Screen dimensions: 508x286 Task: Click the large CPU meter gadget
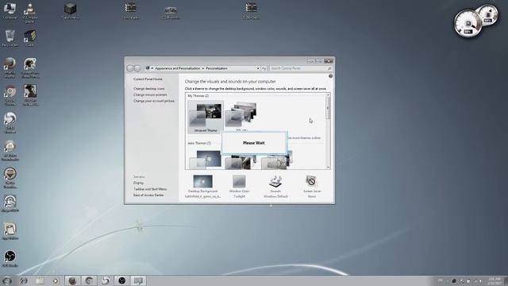pyautogui.click(x=468, y=24)
